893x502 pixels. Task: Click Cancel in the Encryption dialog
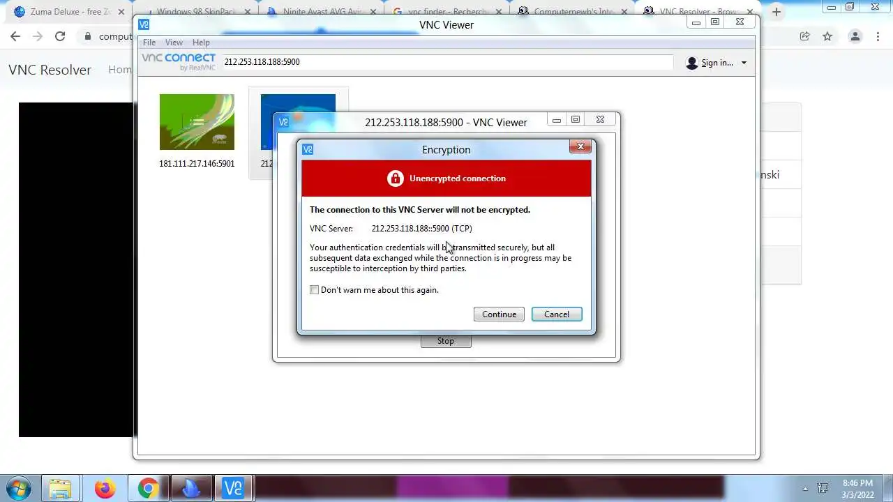point(557,314)
